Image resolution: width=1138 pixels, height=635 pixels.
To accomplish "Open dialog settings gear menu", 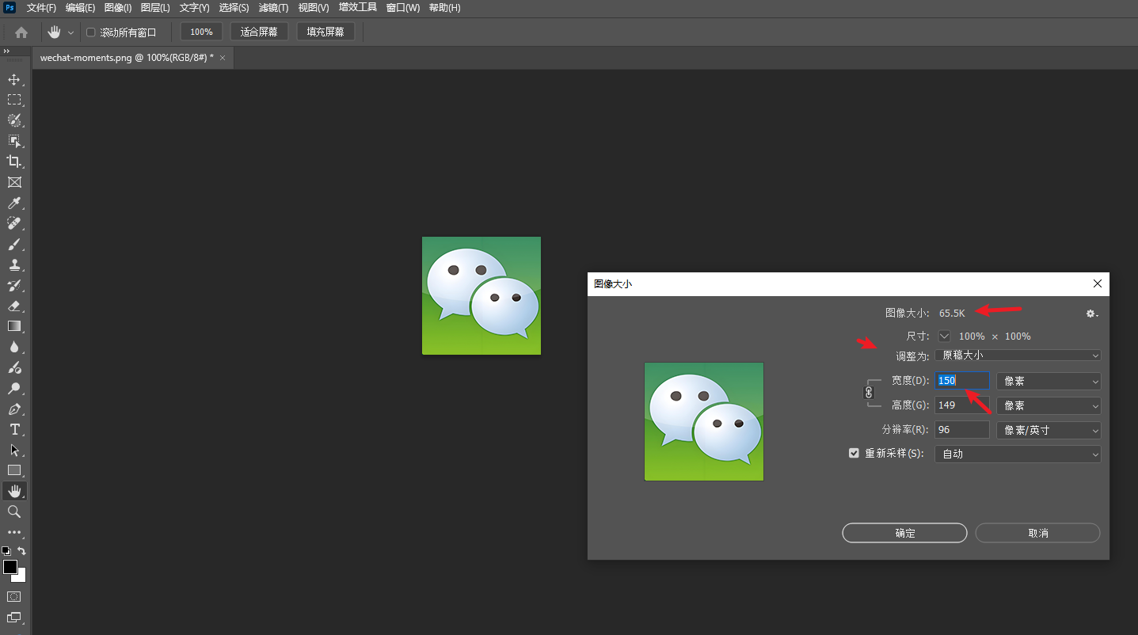I will tap(1092, 314).
